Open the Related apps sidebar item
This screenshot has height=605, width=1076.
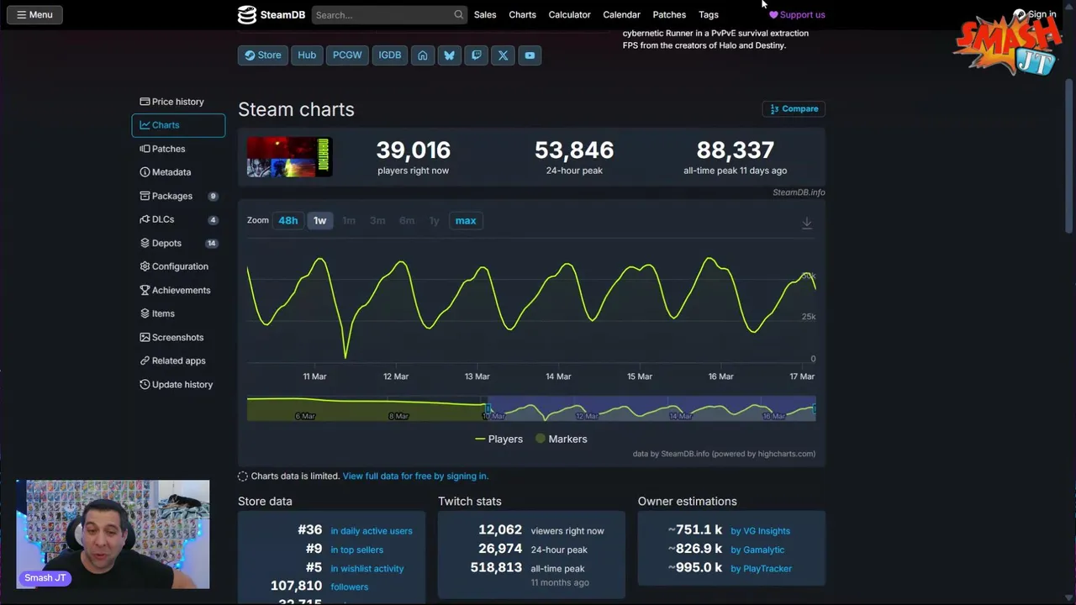tap(178, 360)
